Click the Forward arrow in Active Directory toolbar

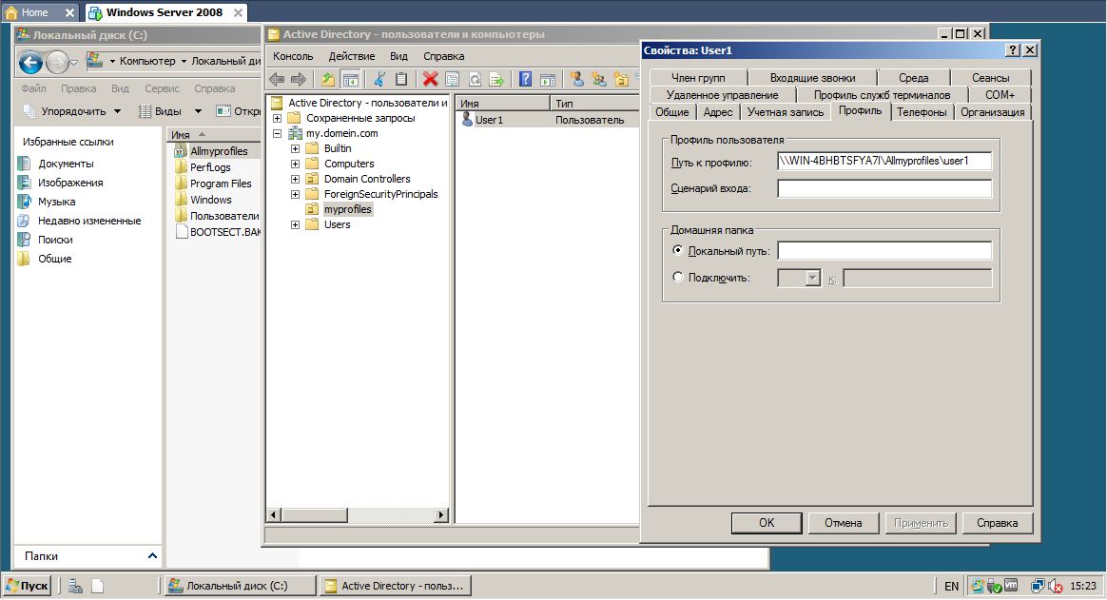[299, 80]
